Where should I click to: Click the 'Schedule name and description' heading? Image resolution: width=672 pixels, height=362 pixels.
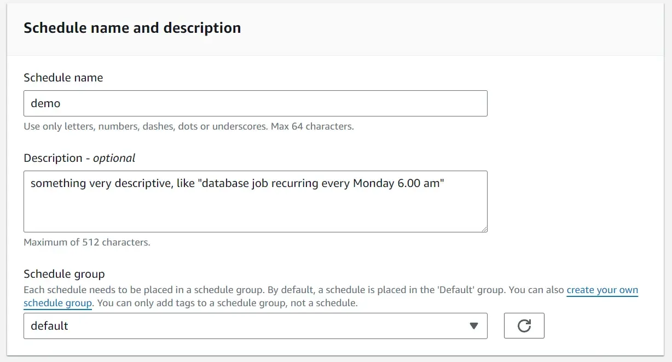132,27
